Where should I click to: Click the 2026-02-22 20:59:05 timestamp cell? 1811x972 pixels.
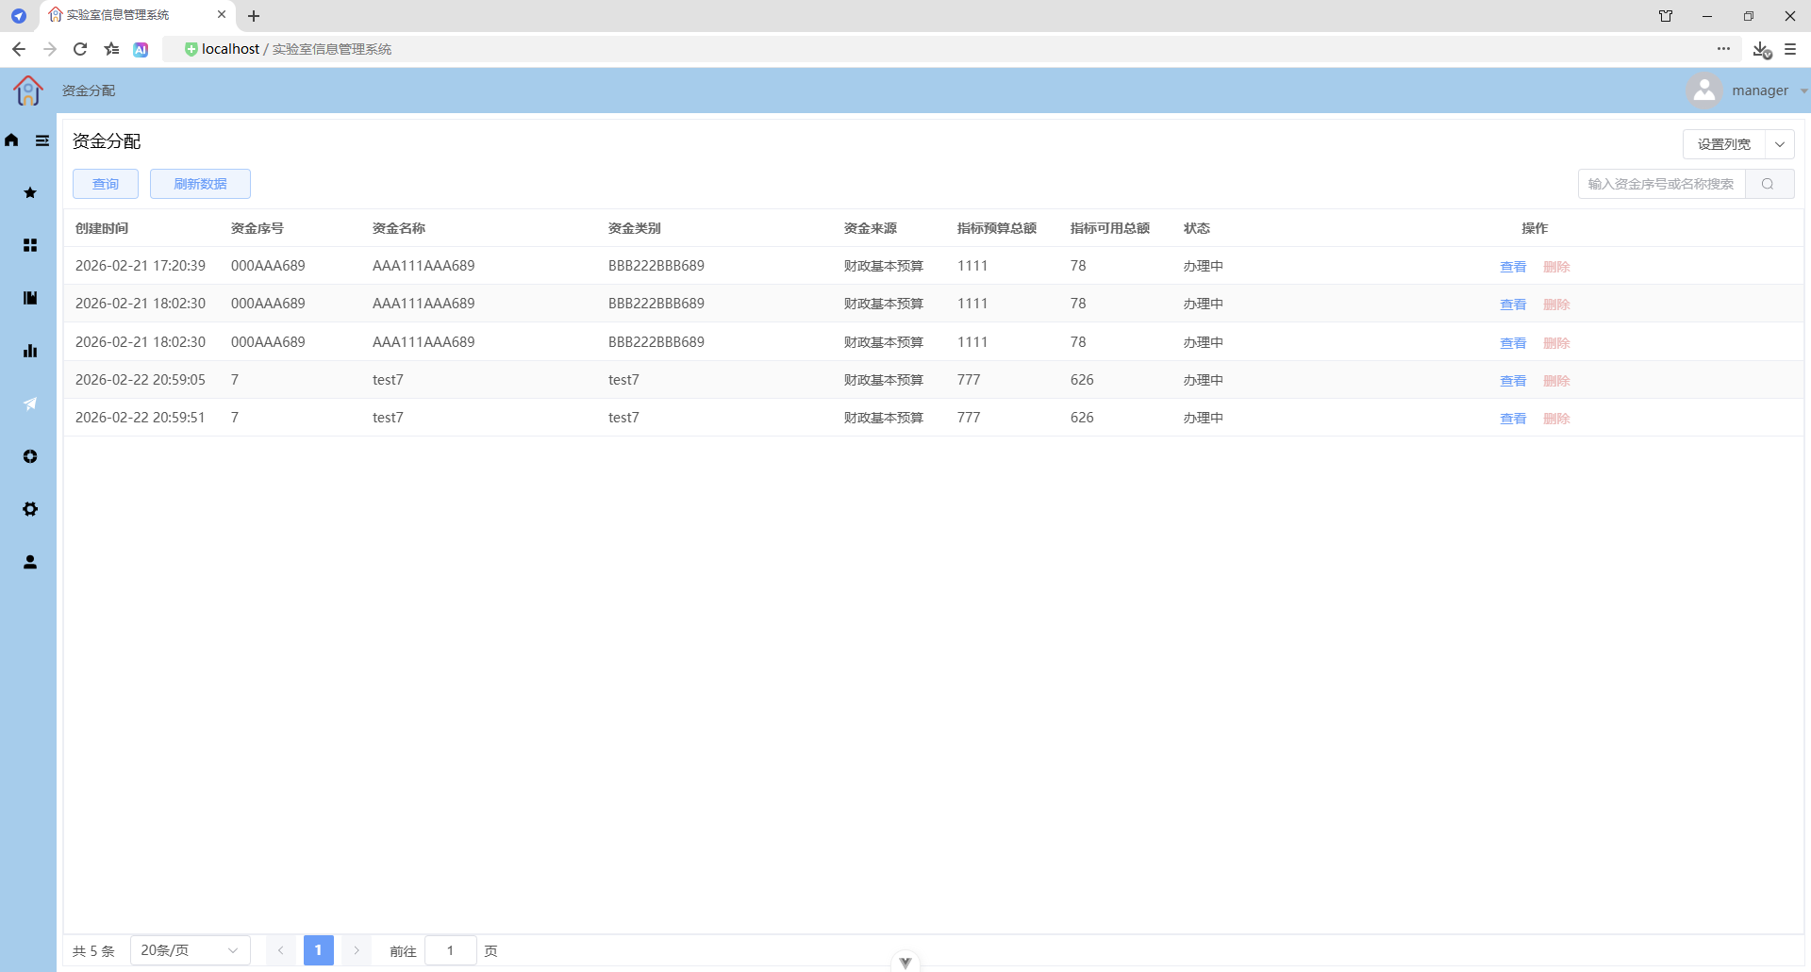141,380
